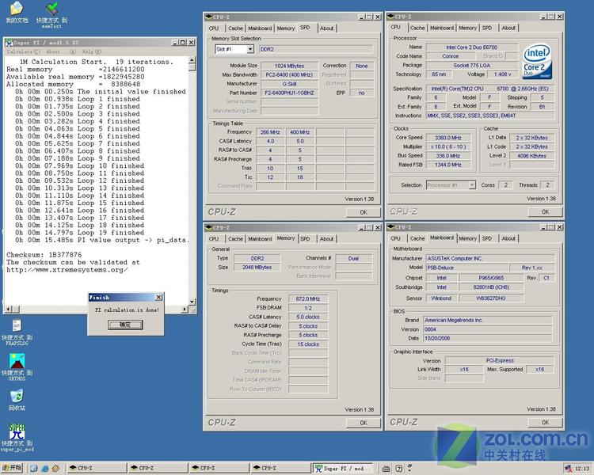Expand the Slot #1 dropdown in SPD window

[x=250, y=49]
